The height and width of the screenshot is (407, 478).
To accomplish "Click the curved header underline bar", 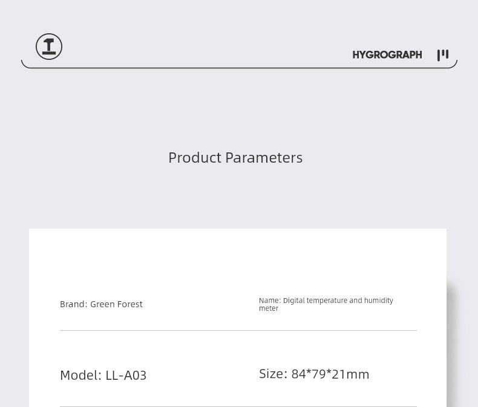I will (x=239, y=68).
